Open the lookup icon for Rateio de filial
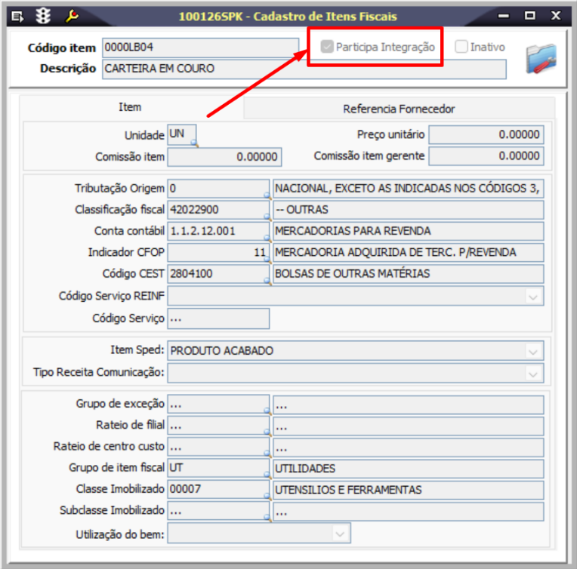The image size is (577, 569). (x=267, y=432)
